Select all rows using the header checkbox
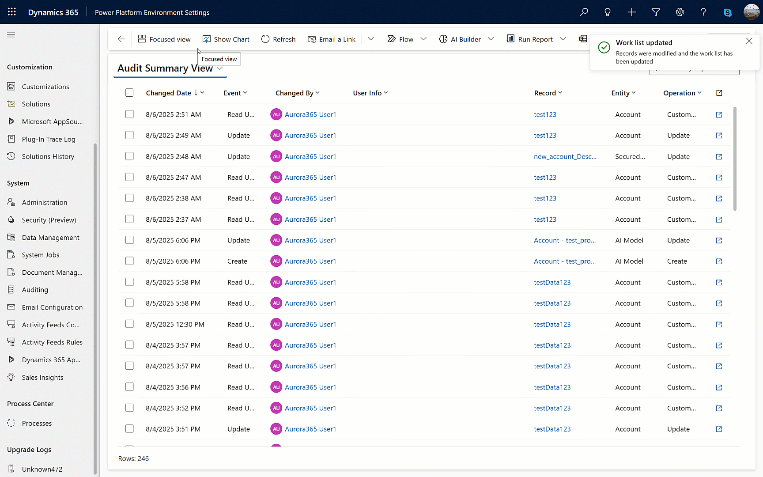Viewport: 763px width, 477px height. click(x=129, y=93)
